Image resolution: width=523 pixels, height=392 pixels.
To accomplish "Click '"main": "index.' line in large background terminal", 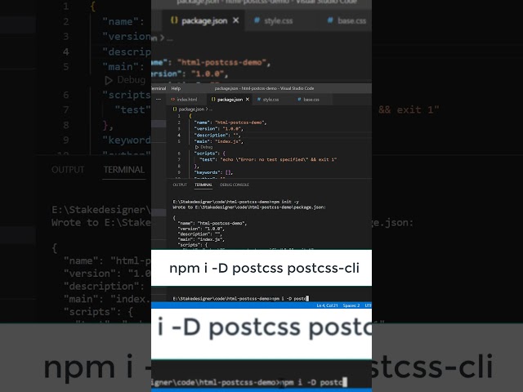I will [107, 299].
